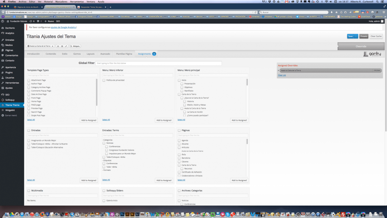Screen dimensions: 387x218
Task: Tick Política de privacidad checkbox
Action: [x=104, y=80]
